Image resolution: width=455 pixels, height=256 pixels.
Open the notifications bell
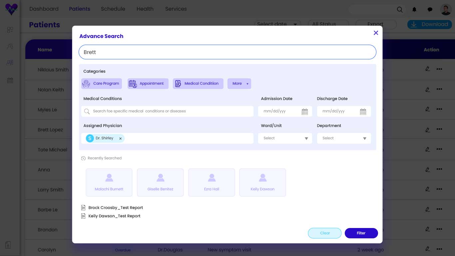[414, 10]
